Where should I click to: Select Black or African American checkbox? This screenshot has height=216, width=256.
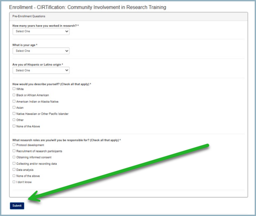click(x=14, y=95)
